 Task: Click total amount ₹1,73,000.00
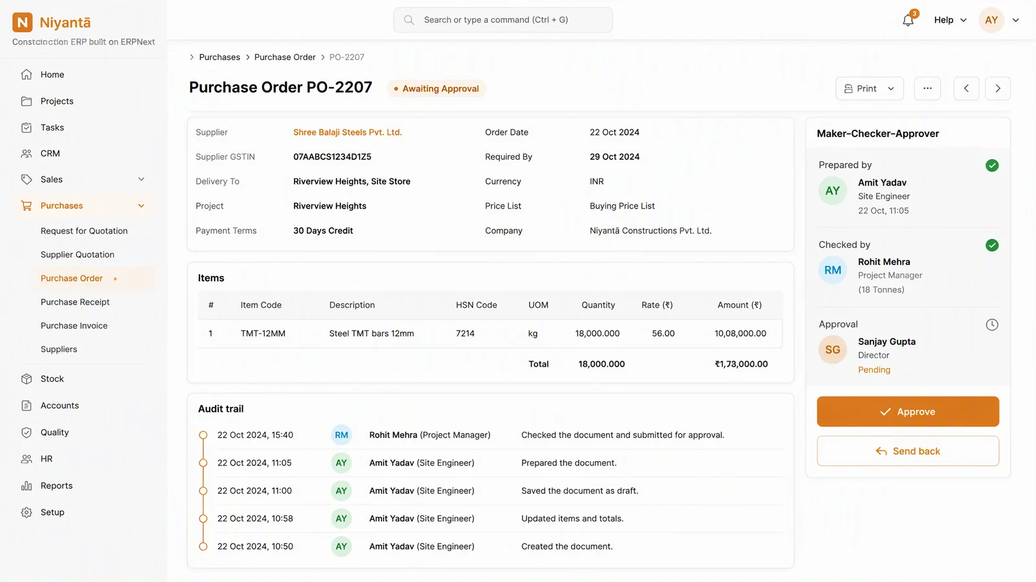[741, 364]
